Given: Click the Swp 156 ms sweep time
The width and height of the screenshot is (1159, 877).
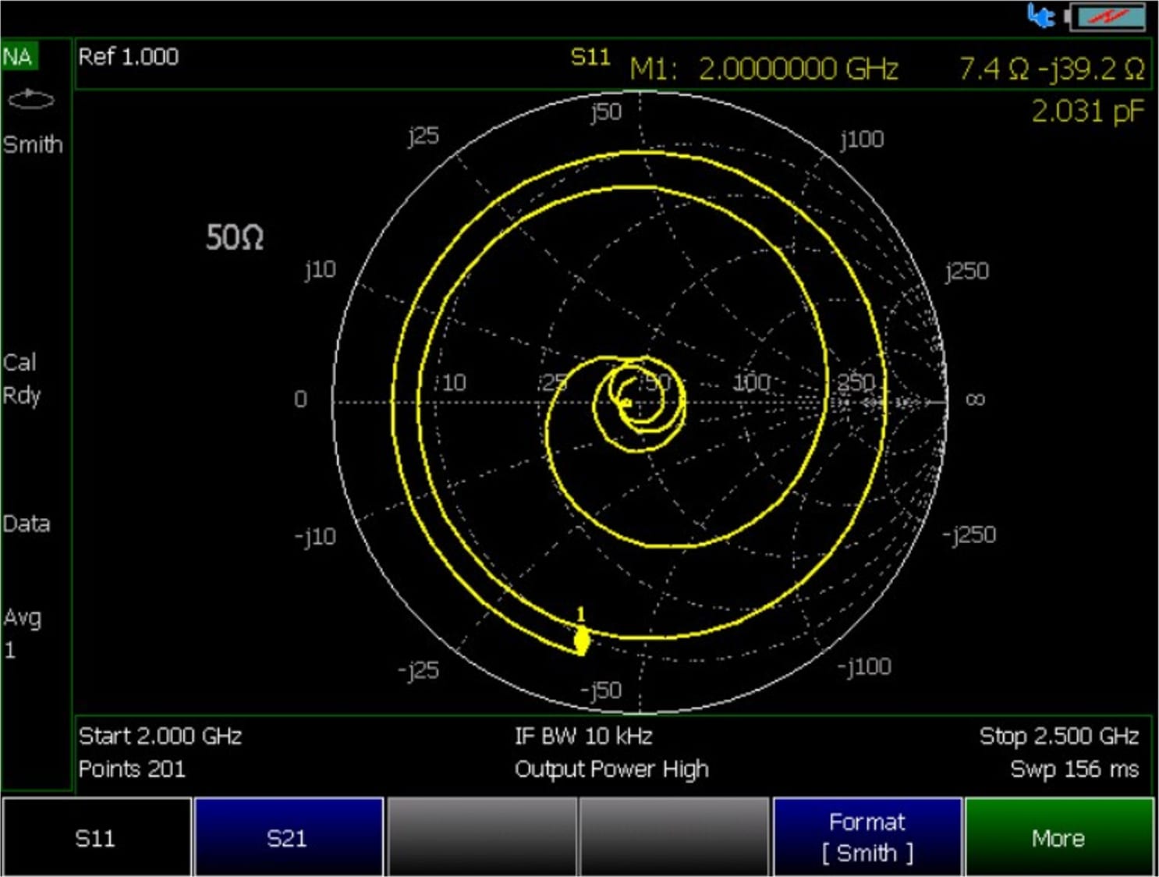Looking at the screenshot, I should tap(1075, 769).
